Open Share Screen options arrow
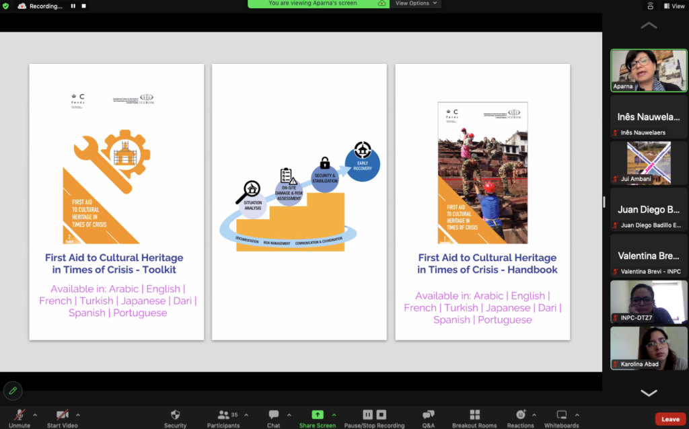The height and width of the screenshot is (429, 689). 334,414
